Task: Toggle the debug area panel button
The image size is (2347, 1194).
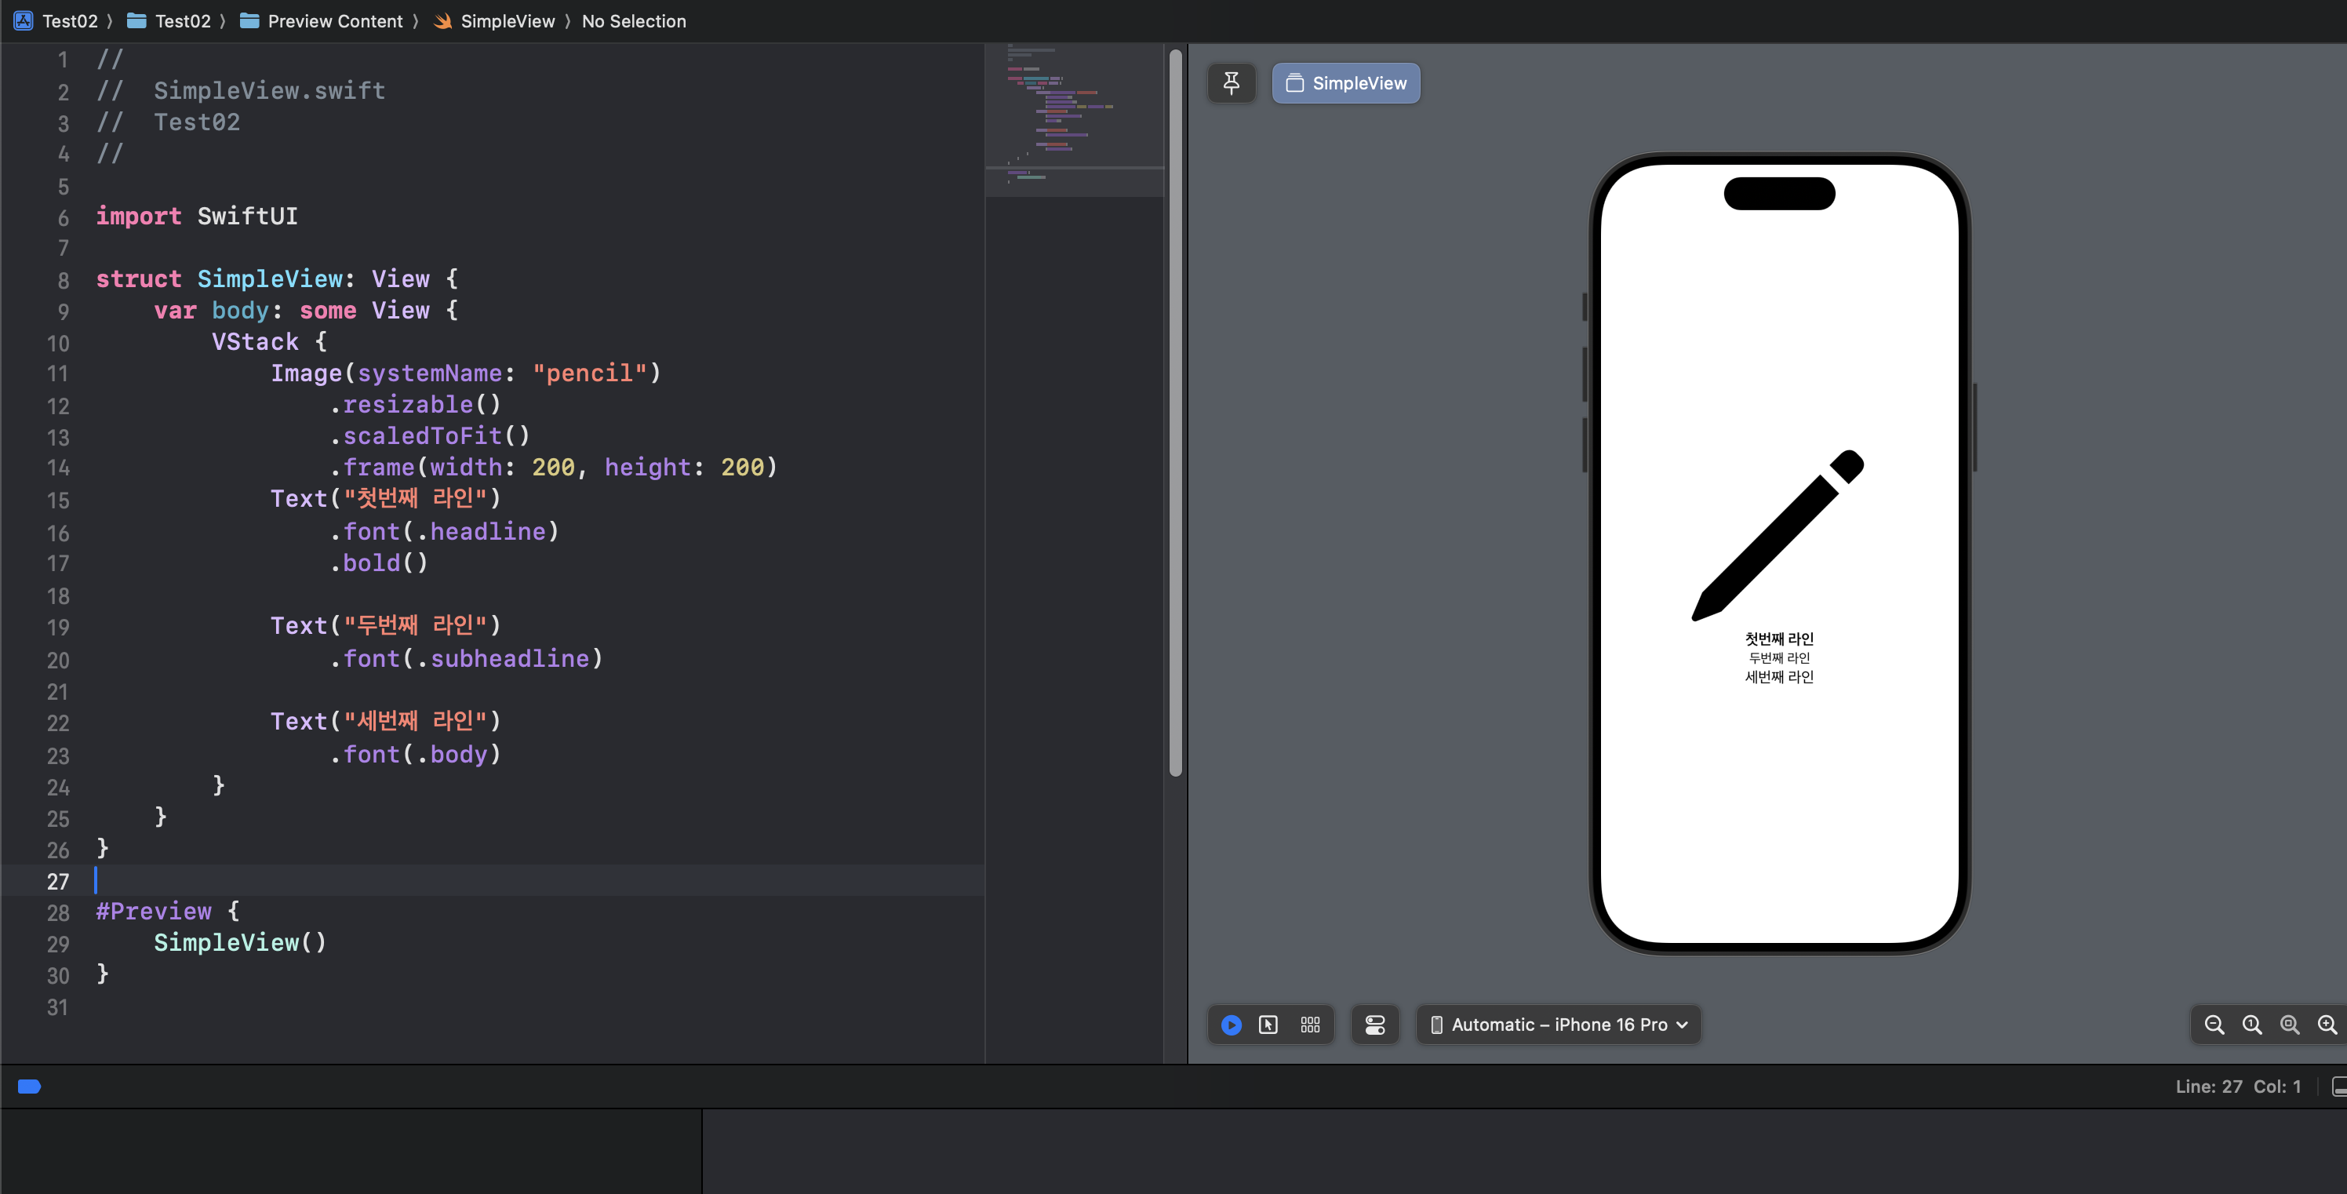Action: (2338, 1086)
